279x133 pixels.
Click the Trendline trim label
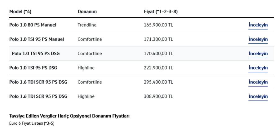[87, 25]
